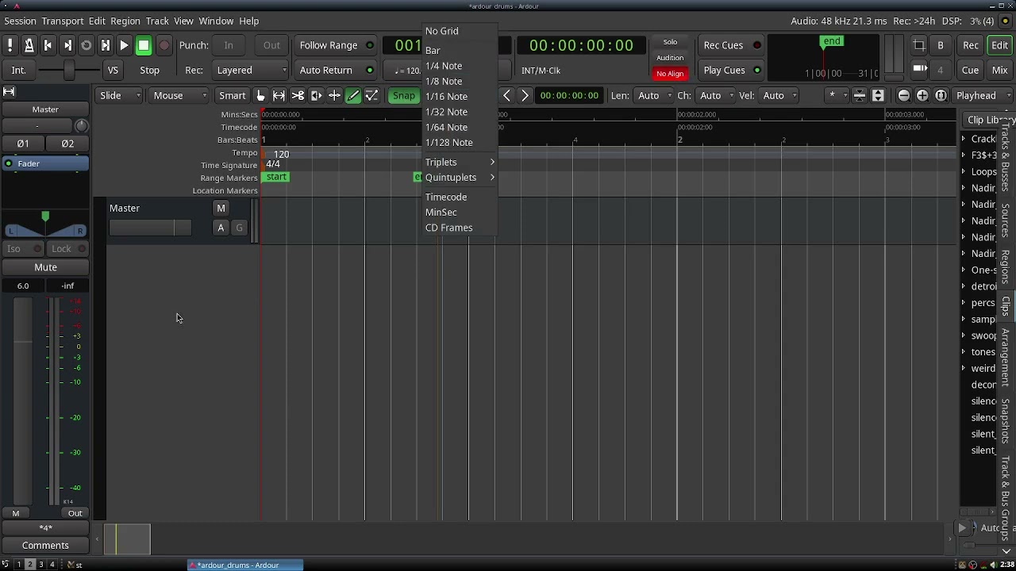Arm the global record button

164,45
